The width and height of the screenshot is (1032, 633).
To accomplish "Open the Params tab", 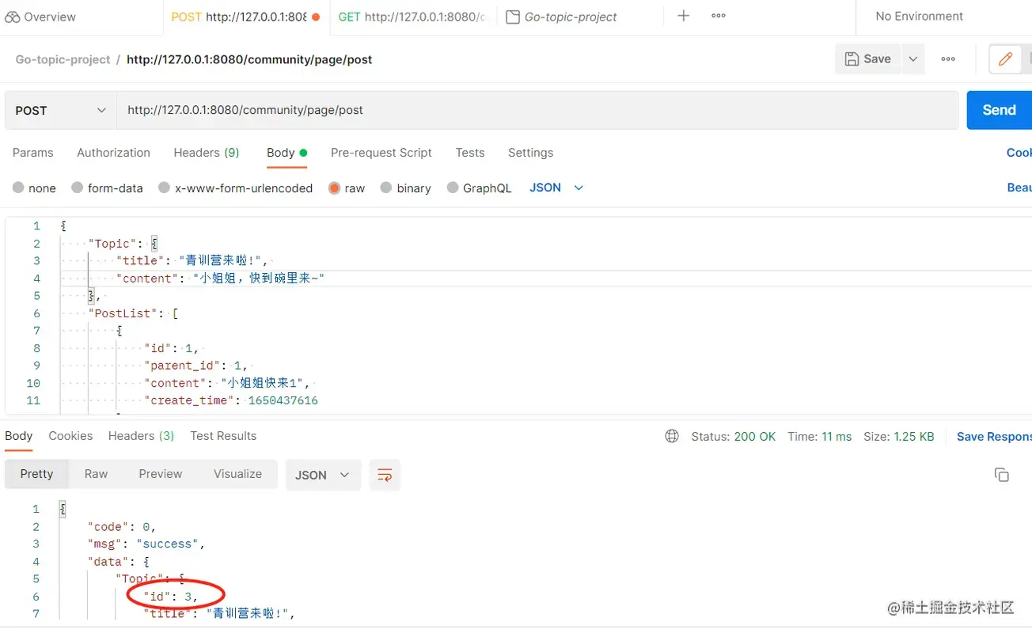I will pyautogui.click(x=33, y=153).
